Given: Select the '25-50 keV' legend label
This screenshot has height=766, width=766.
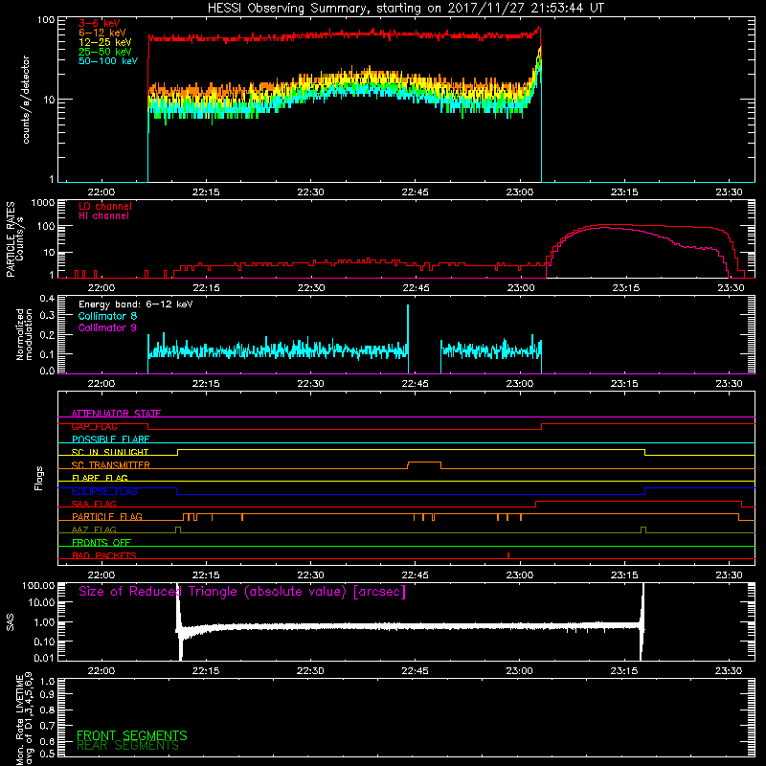Looking at the screenshot, I should [104, 52].
